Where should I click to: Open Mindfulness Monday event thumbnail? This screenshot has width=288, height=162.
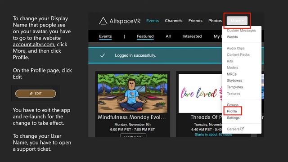pyautogui.click(x=132, y=93)
